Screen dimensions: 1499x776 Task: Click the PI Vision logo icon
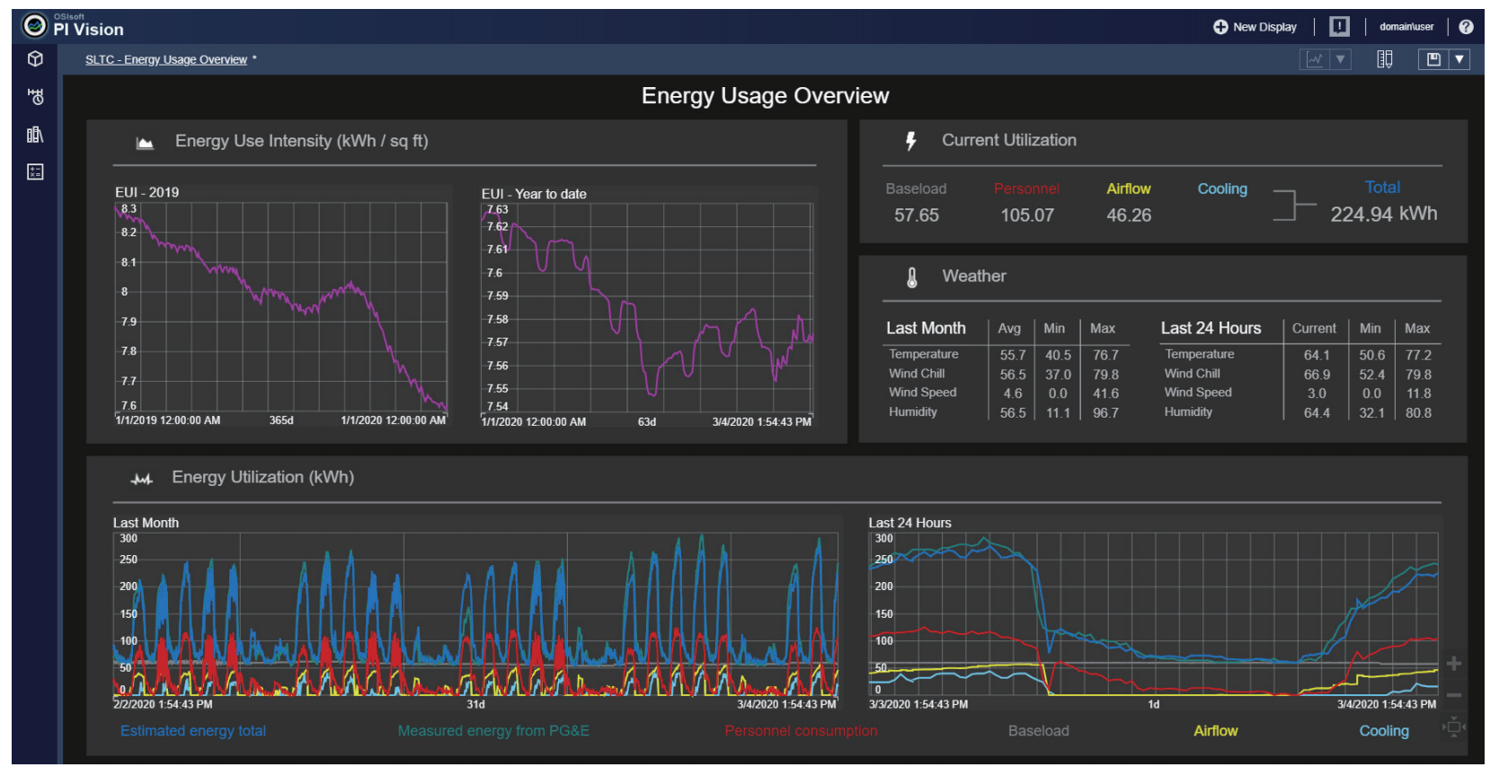click(34, 26)
